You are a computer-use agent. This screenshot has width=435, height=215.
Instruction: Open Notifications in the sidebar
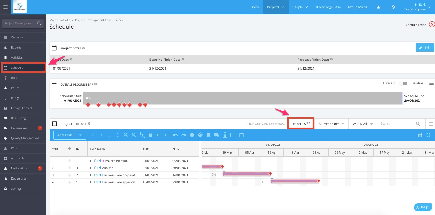(23, 168)
